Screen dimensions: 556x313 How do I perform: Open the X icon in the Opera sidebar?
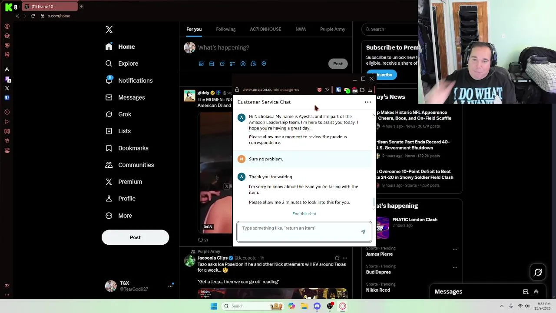(x=7, y=88)
